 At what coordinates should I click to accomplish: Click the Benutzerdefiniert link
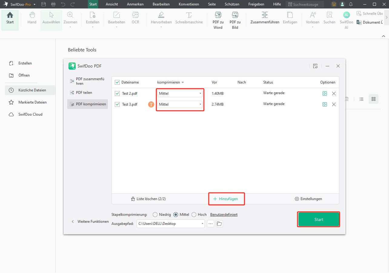[x=224, y=215]
